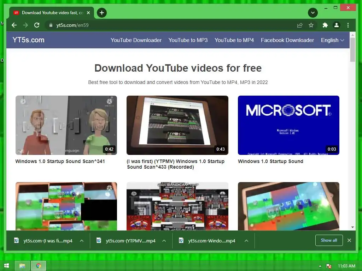Click the page scrollbar up arrow
362x271 pixels.
(352, 35)
